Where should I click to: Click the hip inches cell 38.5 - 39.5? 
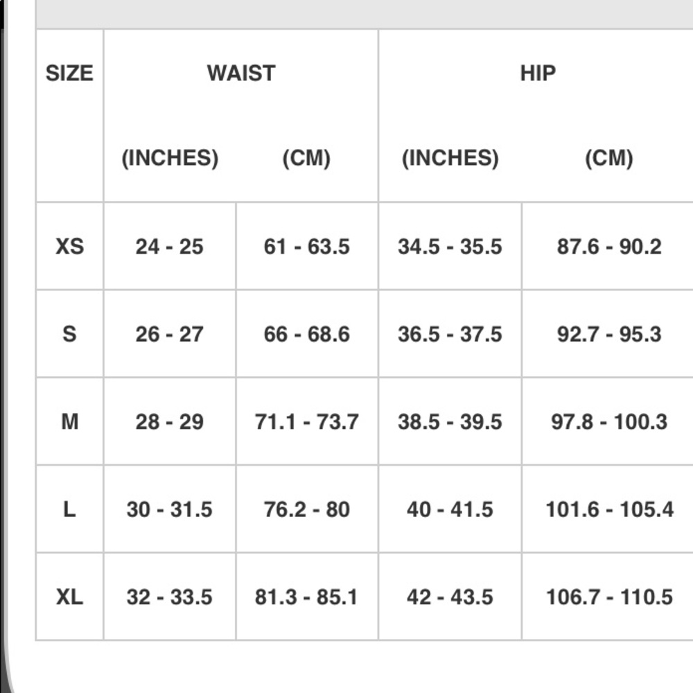[x=450, y=421]
